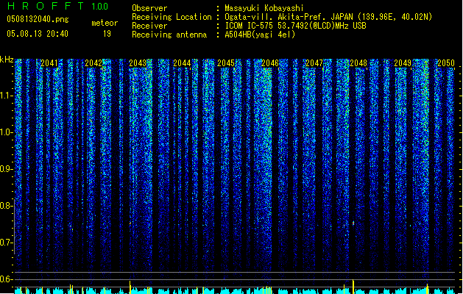
Task: Click the 2045 time marker
Action: coord(226,63)
